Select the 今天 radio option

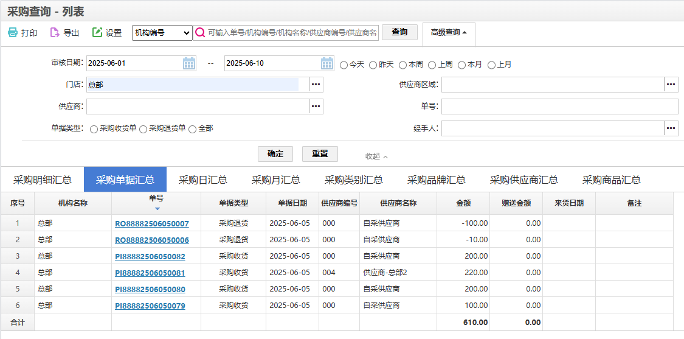point(344,65)
